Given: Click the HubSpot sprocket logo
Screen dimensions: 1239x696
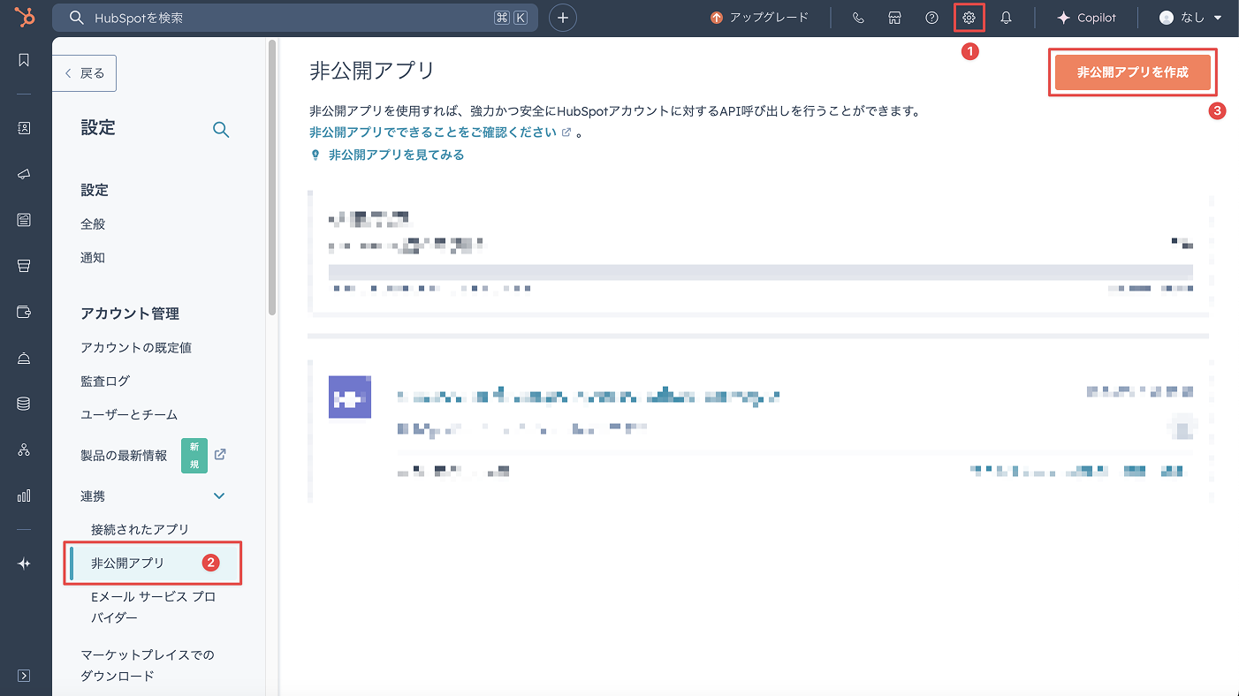Looking at the screenshot, I should click(25, 18).
